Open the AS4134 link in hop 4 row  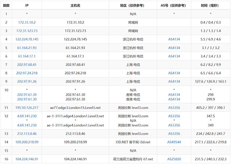pos(174,39)
